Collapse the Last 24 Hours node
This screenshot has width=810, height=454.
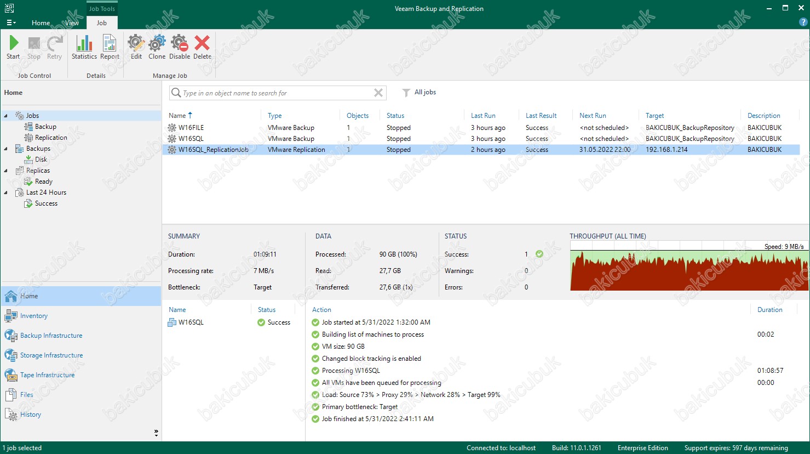pos(6,192)
